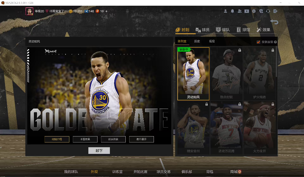Add currency with the plus button
This screenshot has height=177, width=304.
pyautogui.click(x=106, y=11)
